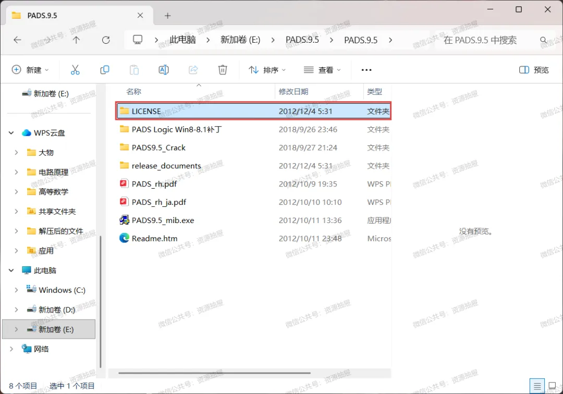Open the three-dots more options menu
Viewport: 563px width, 394px height.
(366, 70)
